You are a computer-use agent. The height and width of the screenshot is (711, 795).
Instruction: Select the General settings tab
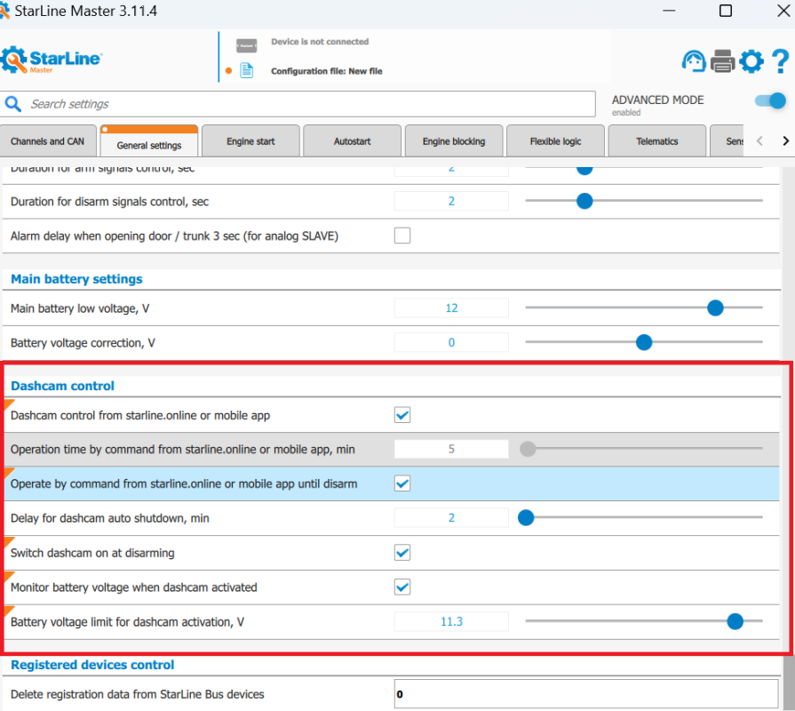click(149, 141)
